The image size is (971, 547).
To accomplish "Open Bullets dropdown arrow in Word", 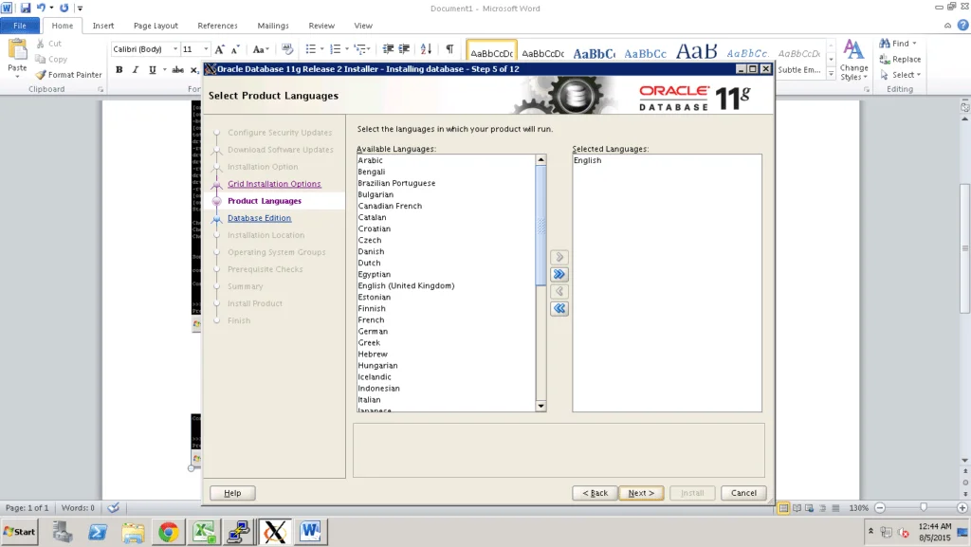I will (322, 49).
